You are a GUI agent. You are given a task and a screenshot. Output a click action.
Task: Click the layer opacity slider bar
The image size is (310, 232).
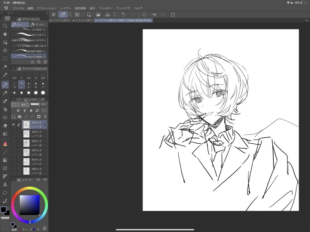35,104
